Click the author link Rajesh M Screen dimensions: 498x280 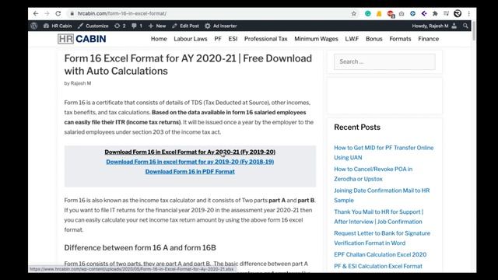click(81, 83)
